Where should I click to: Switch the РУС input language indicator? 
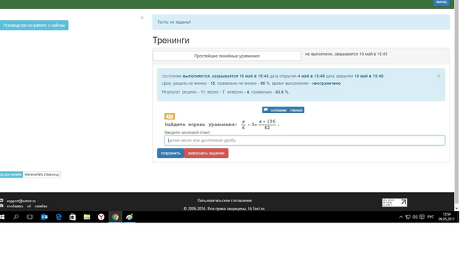(x=431, y=217)
